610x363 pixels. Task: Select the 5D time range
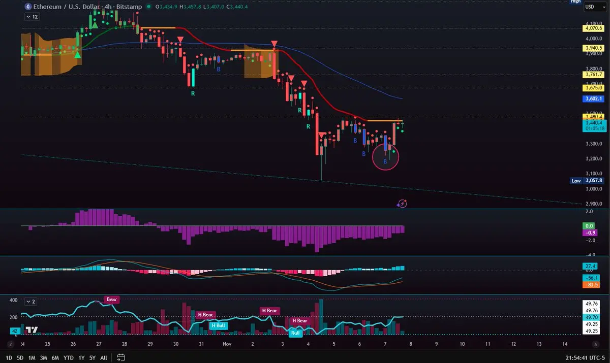tap(20, 357)
